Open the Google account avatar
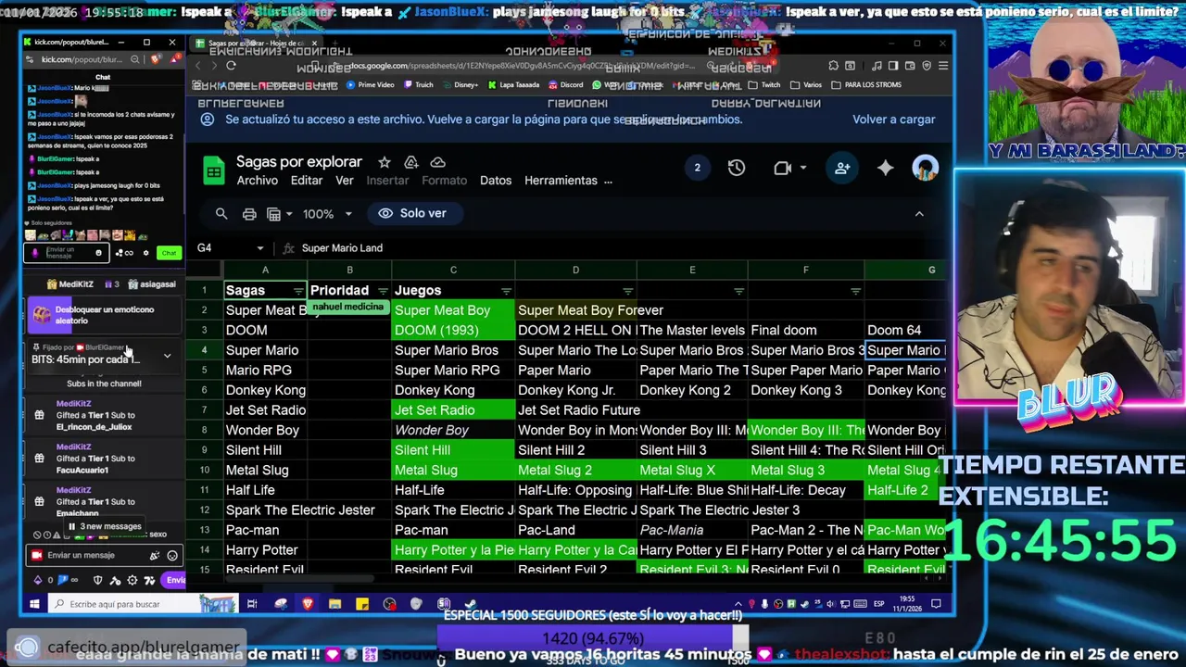 click(x=925, y=168)
